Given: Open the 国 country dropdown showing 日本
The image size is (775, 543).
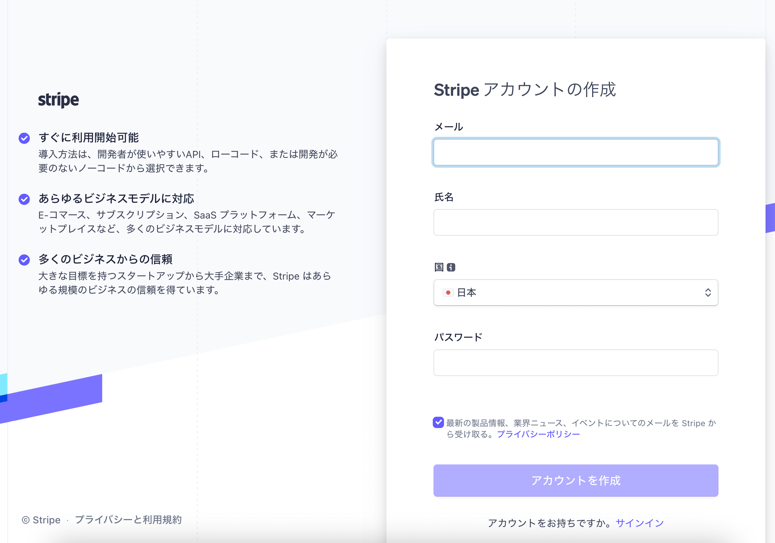Looking at the screenshot, I should click(x=576, y=293).
